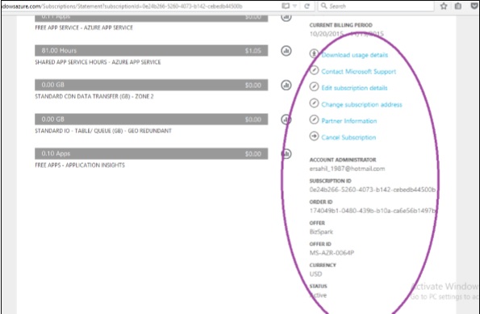Screen dimensions: 480x314
Task: Click the Cancel Subscription link
Action: pos(349,137)
